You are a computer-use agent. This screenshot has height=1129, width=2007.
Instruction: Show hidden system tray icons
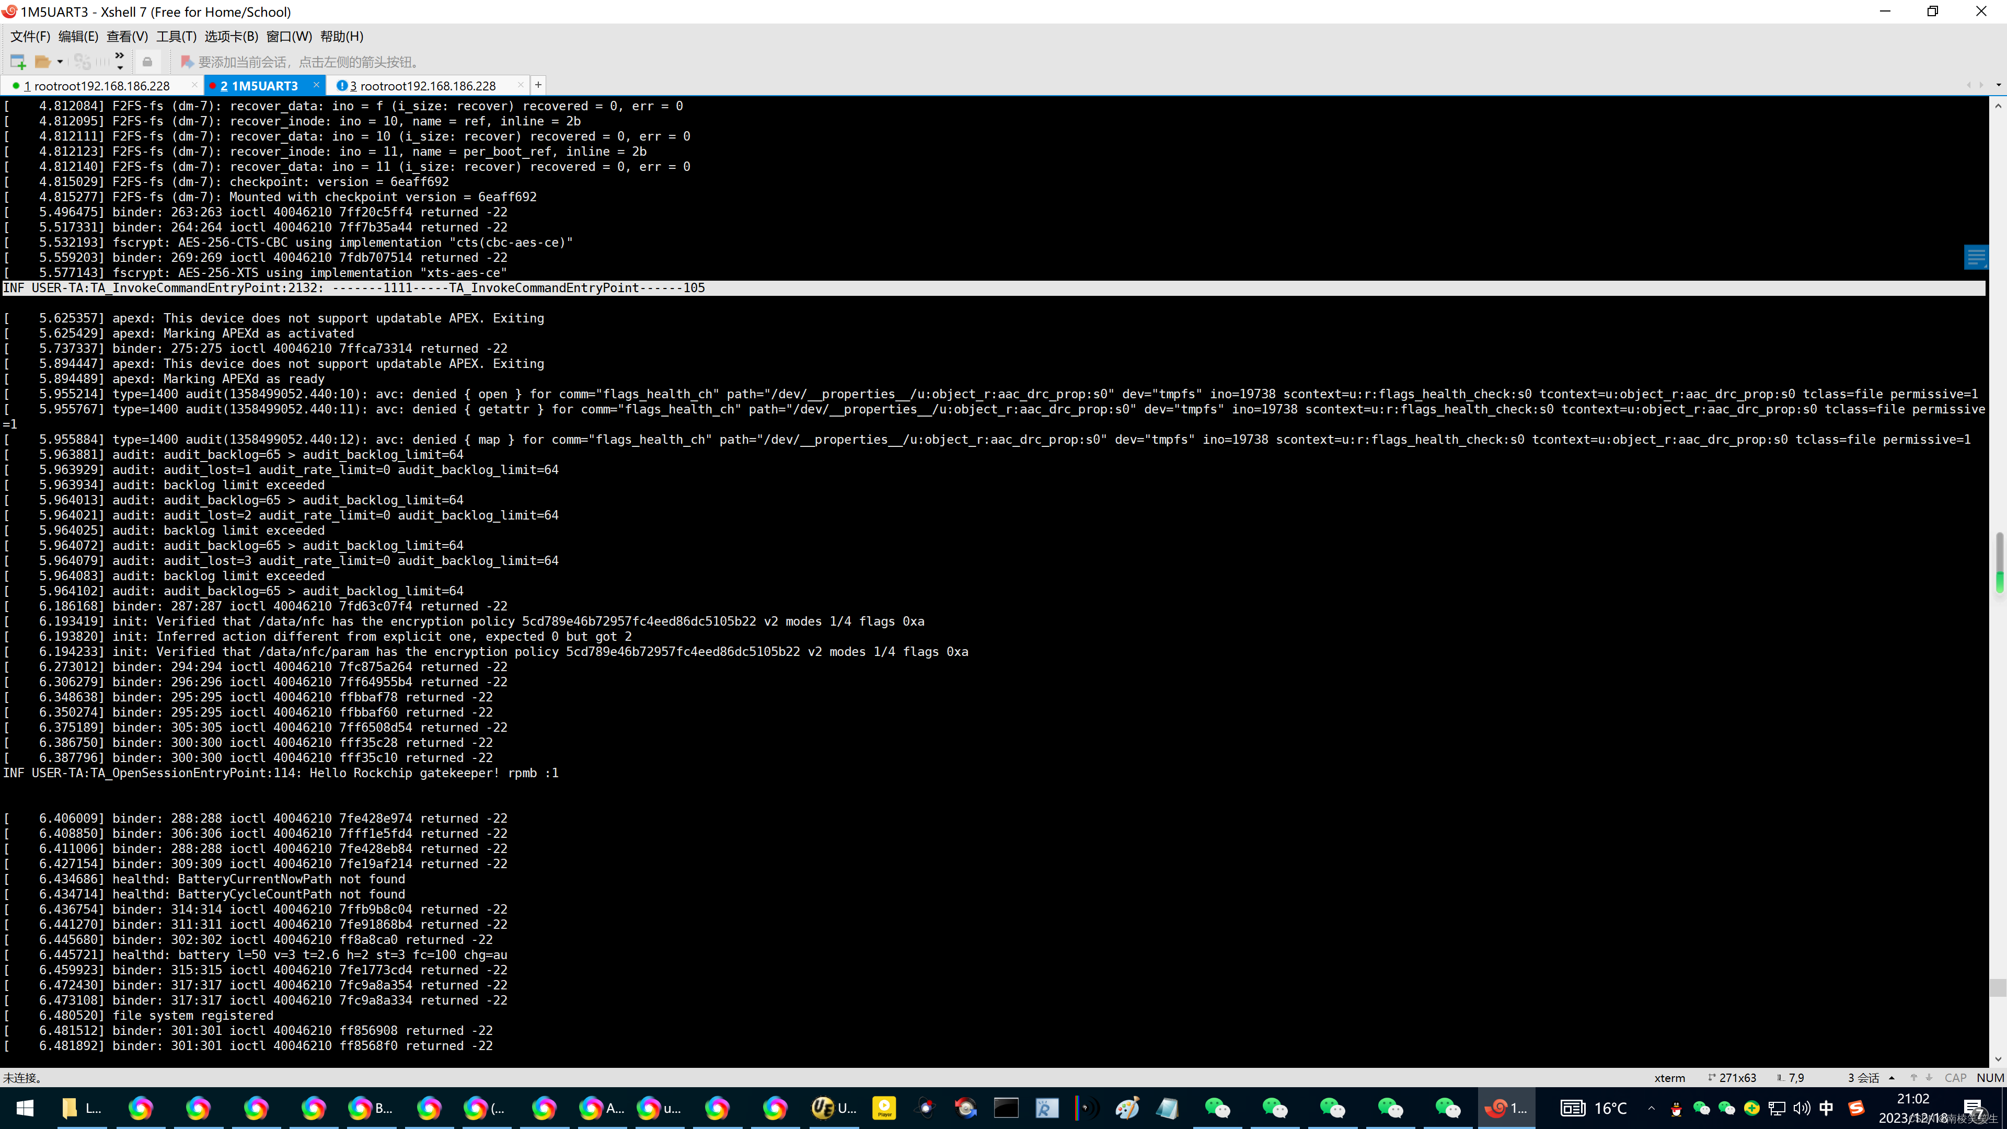click(1651, 1108)
